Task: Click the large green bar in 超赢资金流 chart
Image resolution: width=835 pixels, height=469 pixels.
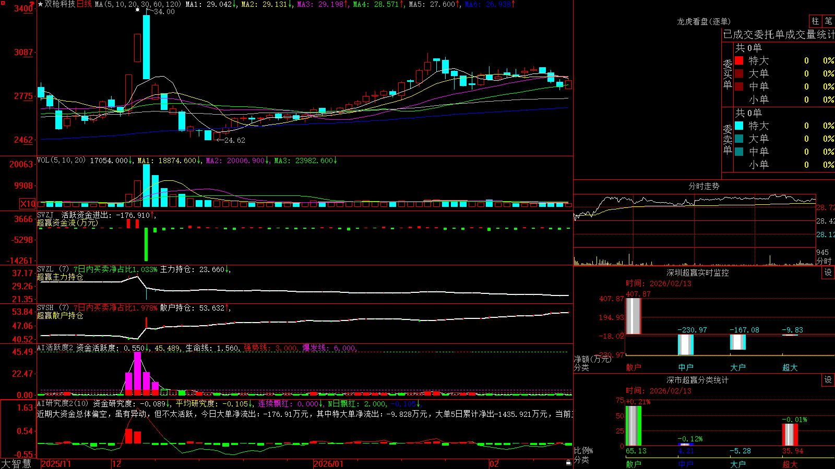Action: click(146, 244)
